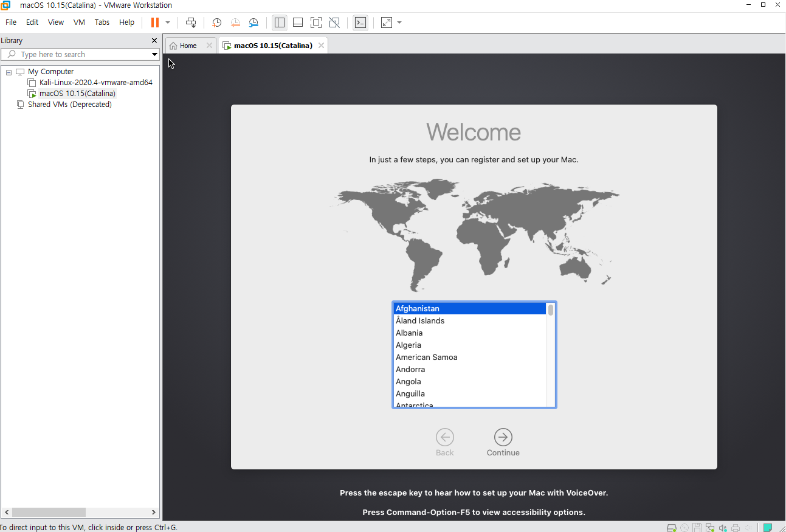Click the VMware Workstation title bar icon
This screenshot has height=532, width=786.
(x=5, y=5)
